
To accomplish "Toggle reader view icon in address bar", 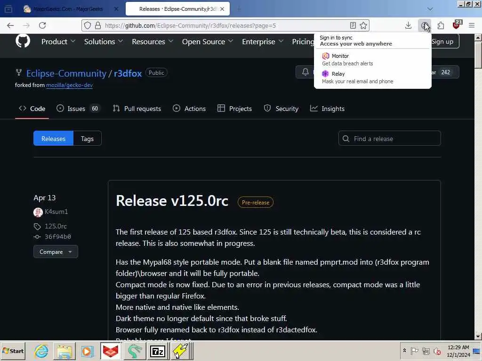I will [x=353, y=25].
